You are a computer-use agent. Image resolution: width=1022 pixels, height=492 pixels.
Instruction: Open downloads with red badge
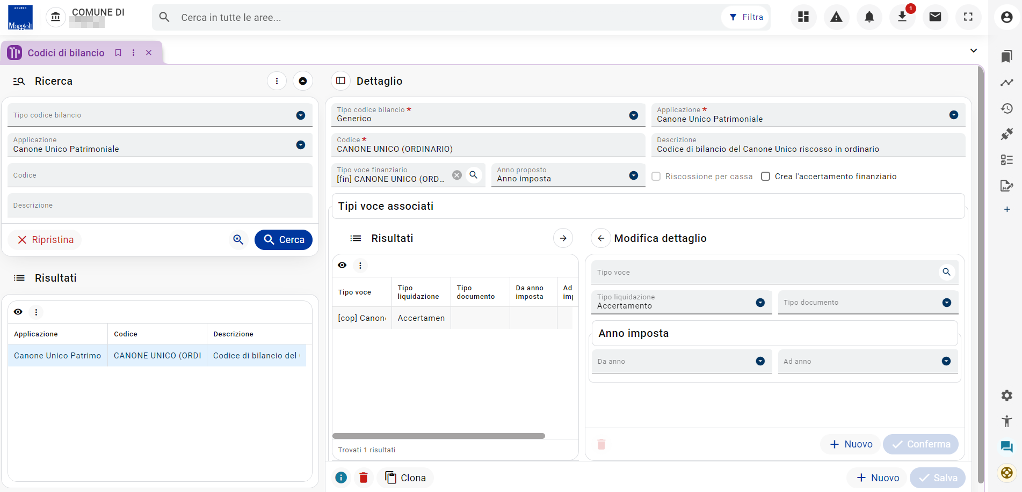point(902,17)
